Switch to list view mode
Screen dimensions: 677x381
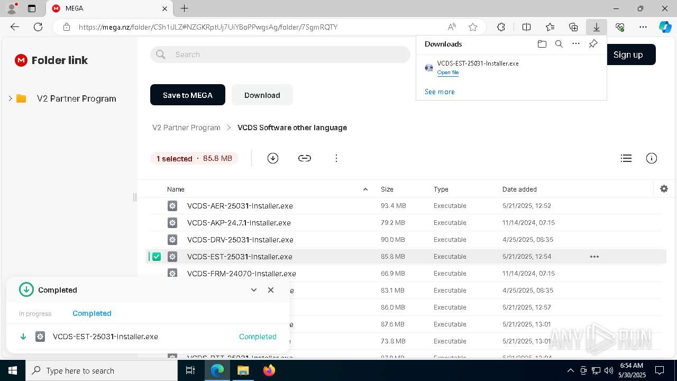click(626, 158)
